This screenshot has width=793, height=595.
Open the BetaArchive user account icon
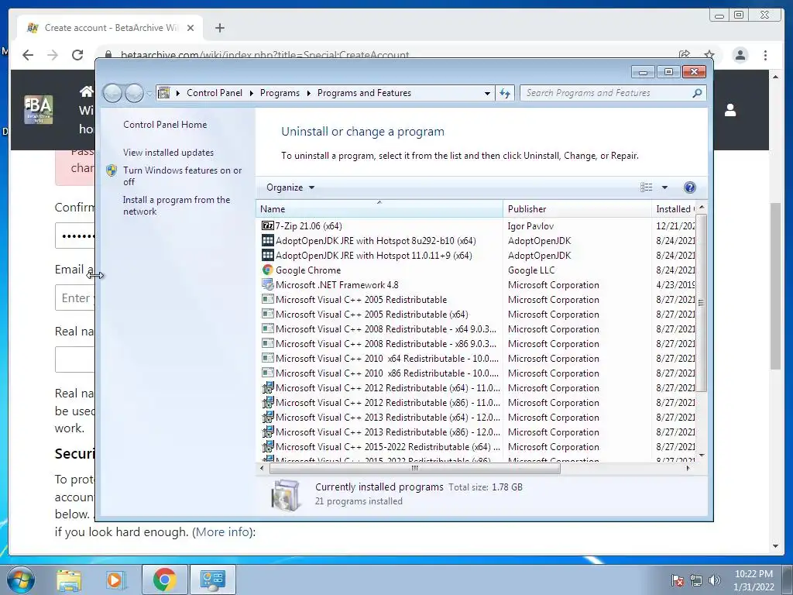coord(730,110)
